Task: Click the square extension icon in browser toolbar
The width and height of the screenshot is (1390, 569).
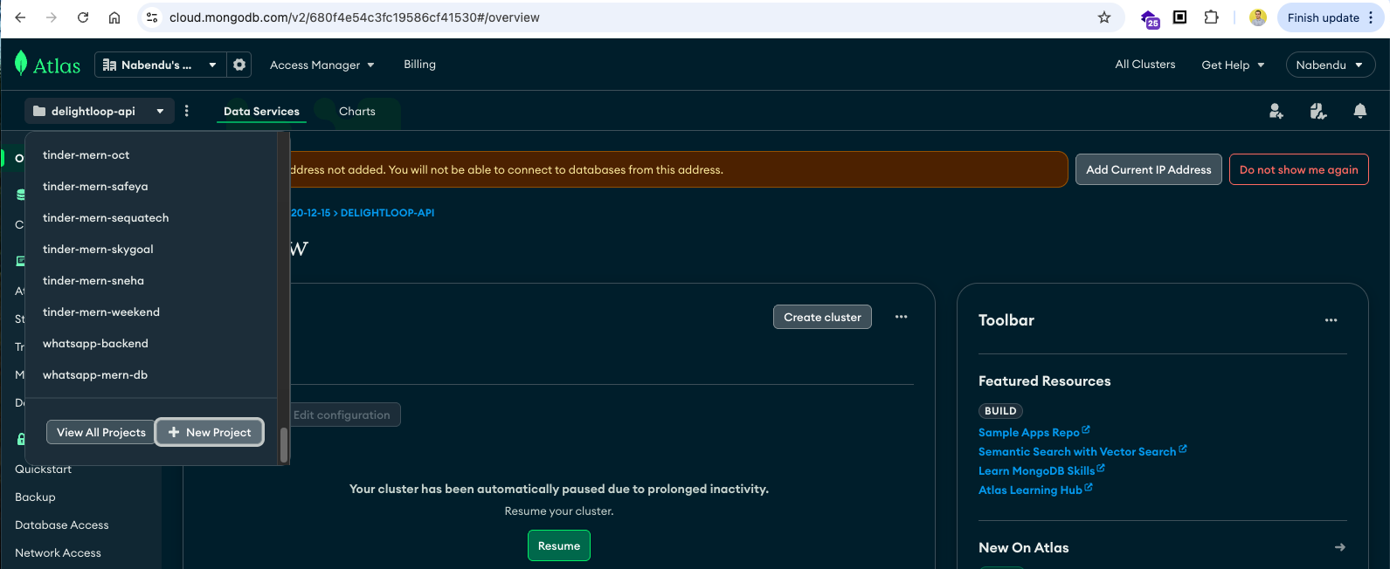Action: tap(1179, 17)
